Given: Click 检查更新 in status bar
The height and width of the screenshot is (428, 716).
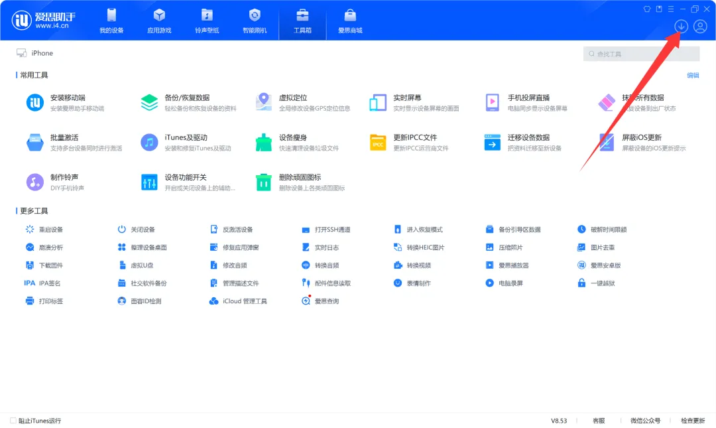Looking at the screenshot, I should tap(693, 421).
